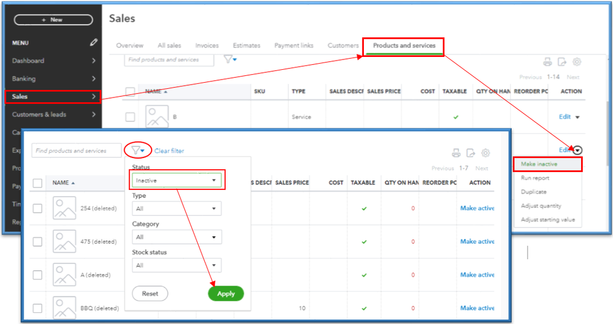
Task: Click Make active for 254 (deleted)
Action: point(477,208)
